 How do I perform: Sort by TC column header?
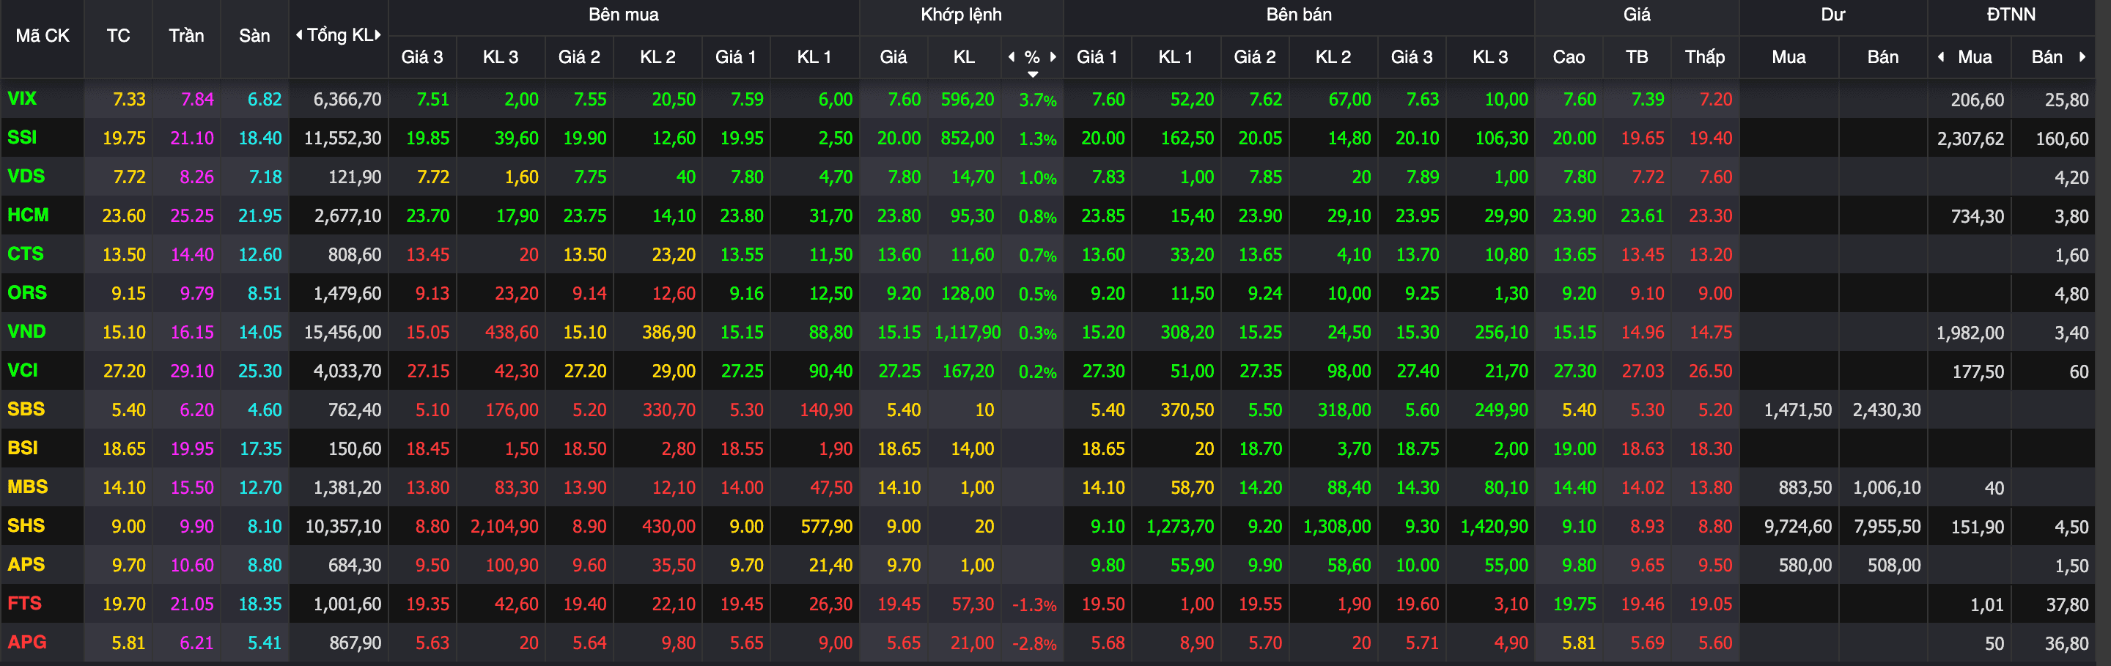(x=118, y=36)
